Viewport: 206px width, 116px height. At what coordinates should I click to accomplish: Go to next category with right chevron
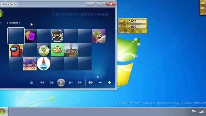[20, 23]
